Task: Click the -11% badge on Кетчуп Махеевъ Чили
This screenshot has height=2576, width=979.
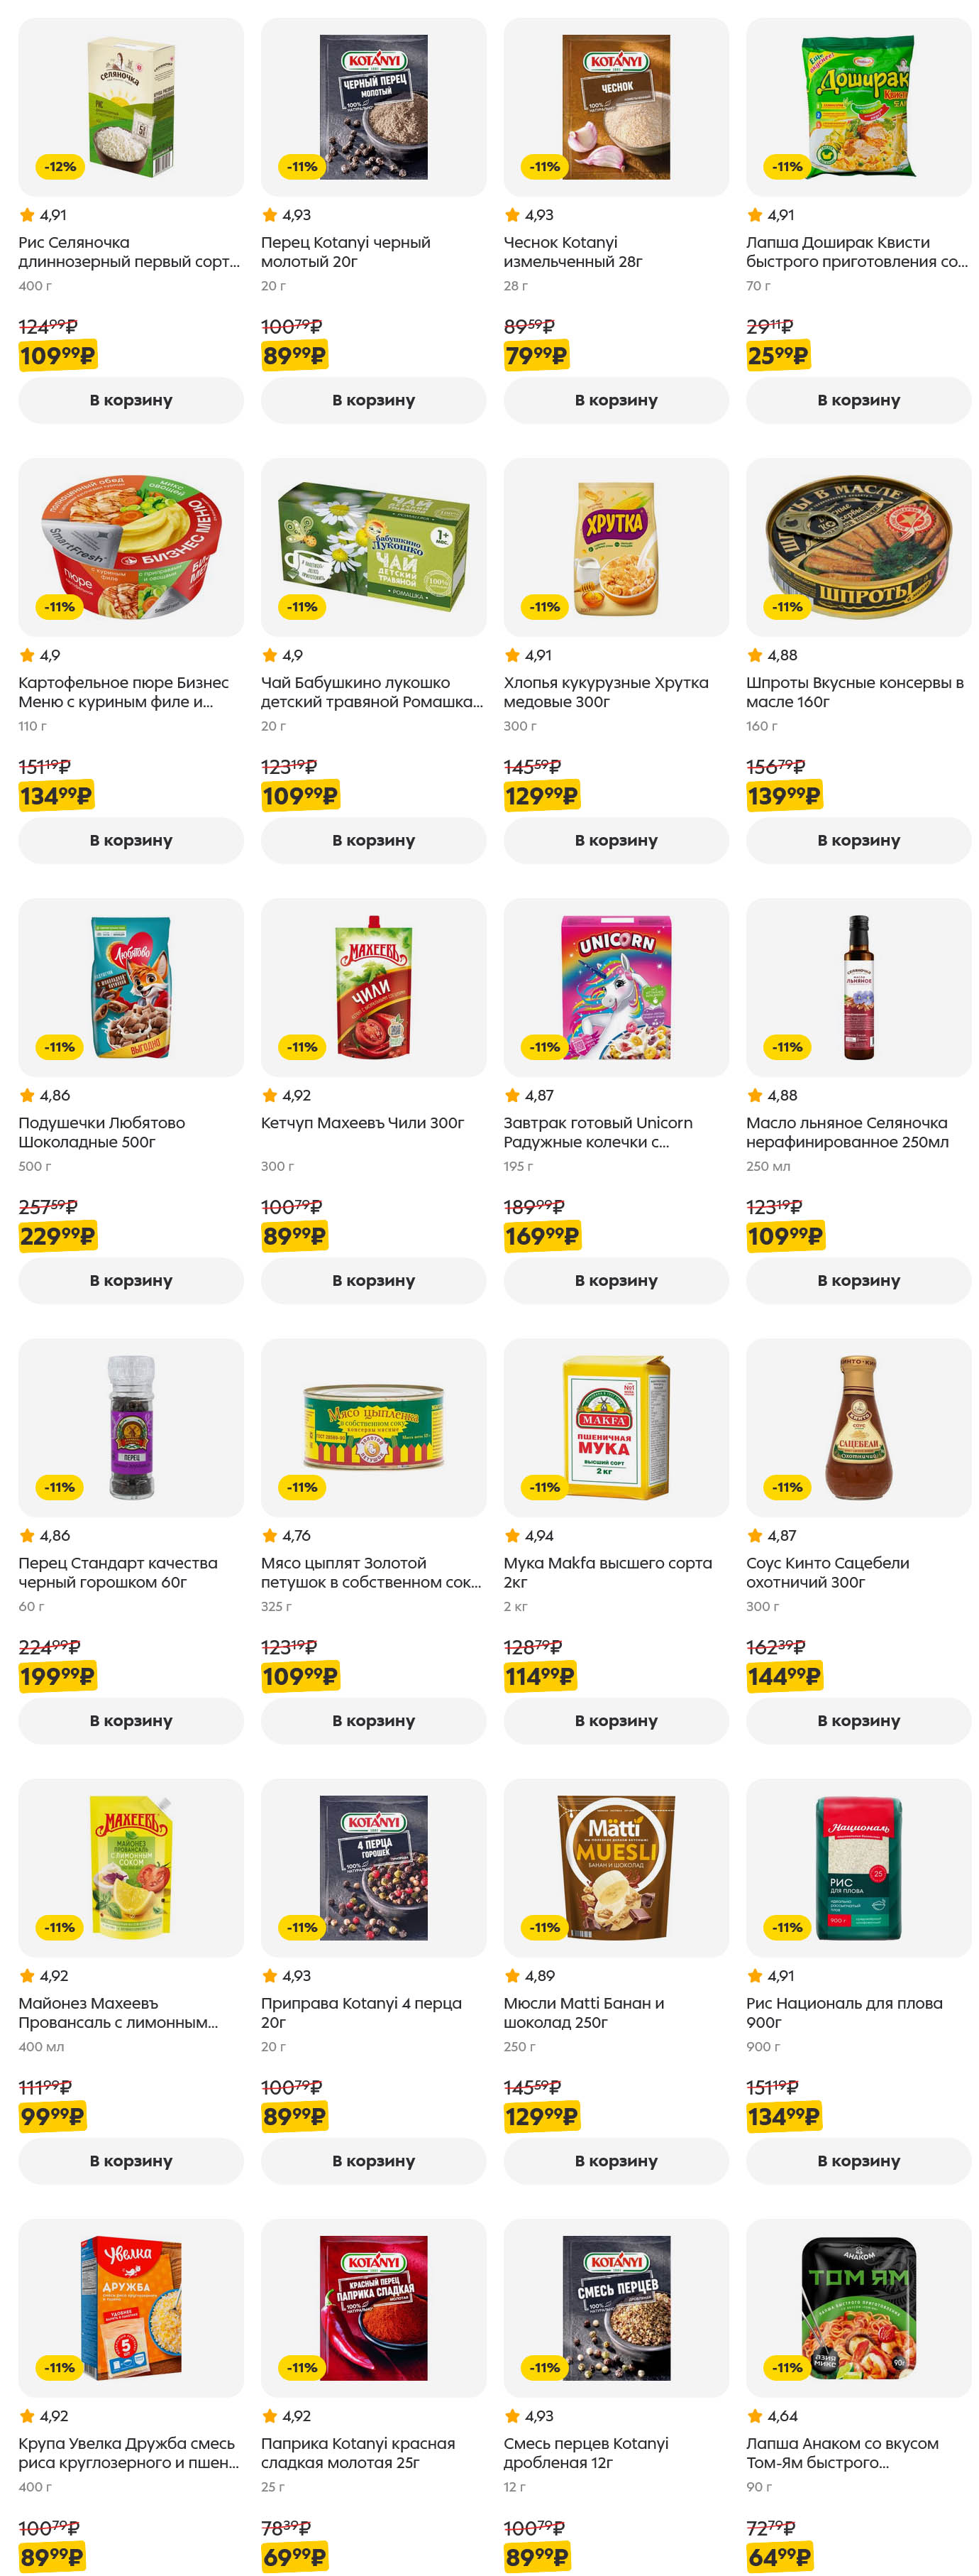Action: 302,1047
